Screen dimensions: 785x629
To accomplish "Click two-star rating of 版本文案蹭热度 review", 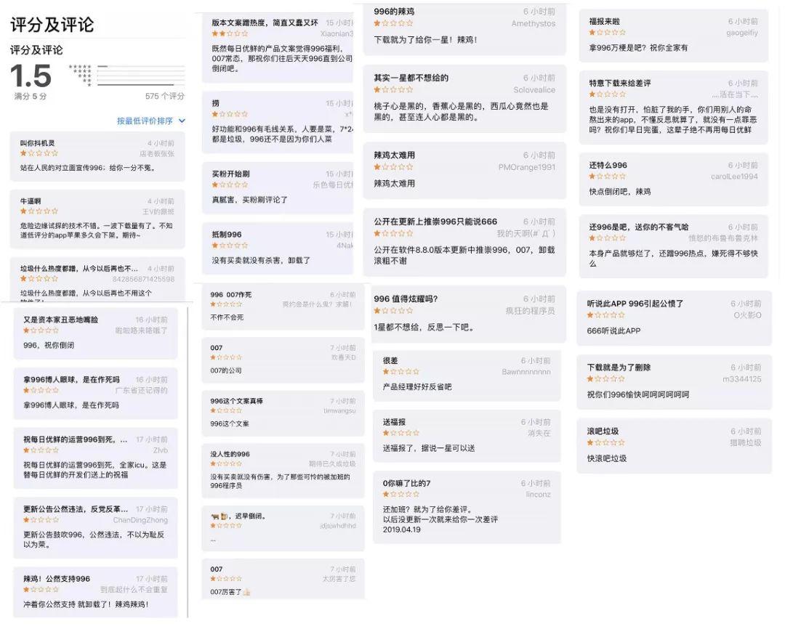I will point(230,33).
